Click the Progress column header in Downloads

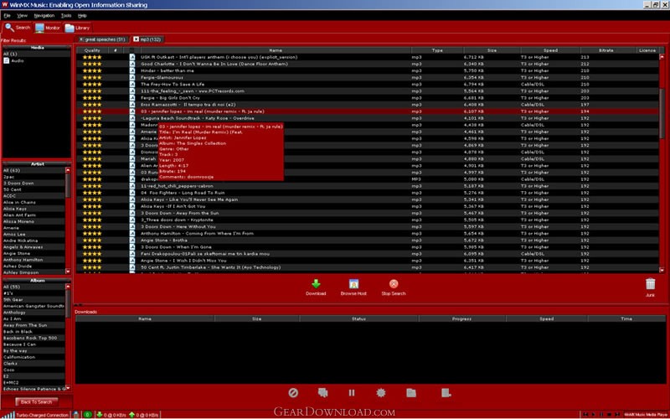click(462, 319)
